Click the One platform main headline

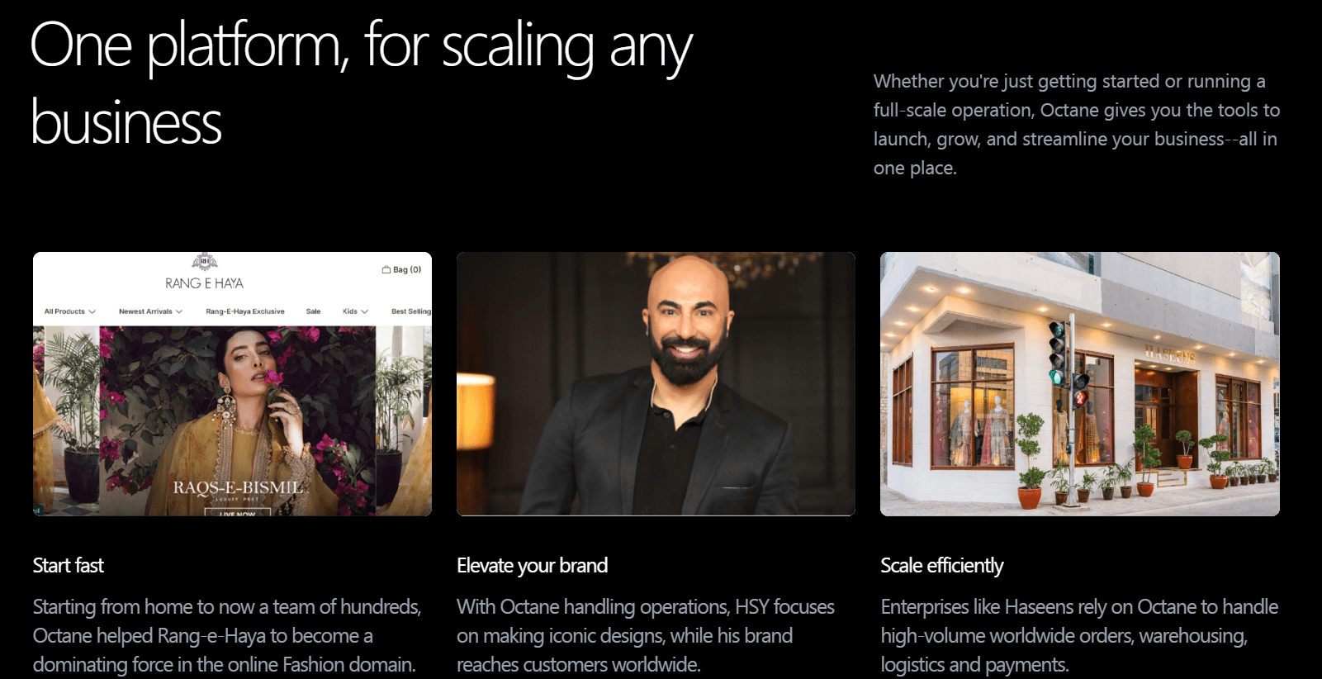pos(362,83)
